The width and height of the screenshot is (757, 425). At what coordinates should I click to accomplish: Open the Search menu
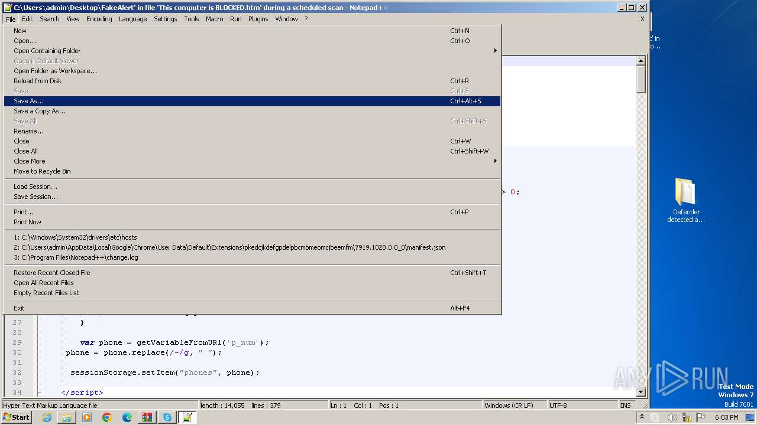click(x=50, y=19)
